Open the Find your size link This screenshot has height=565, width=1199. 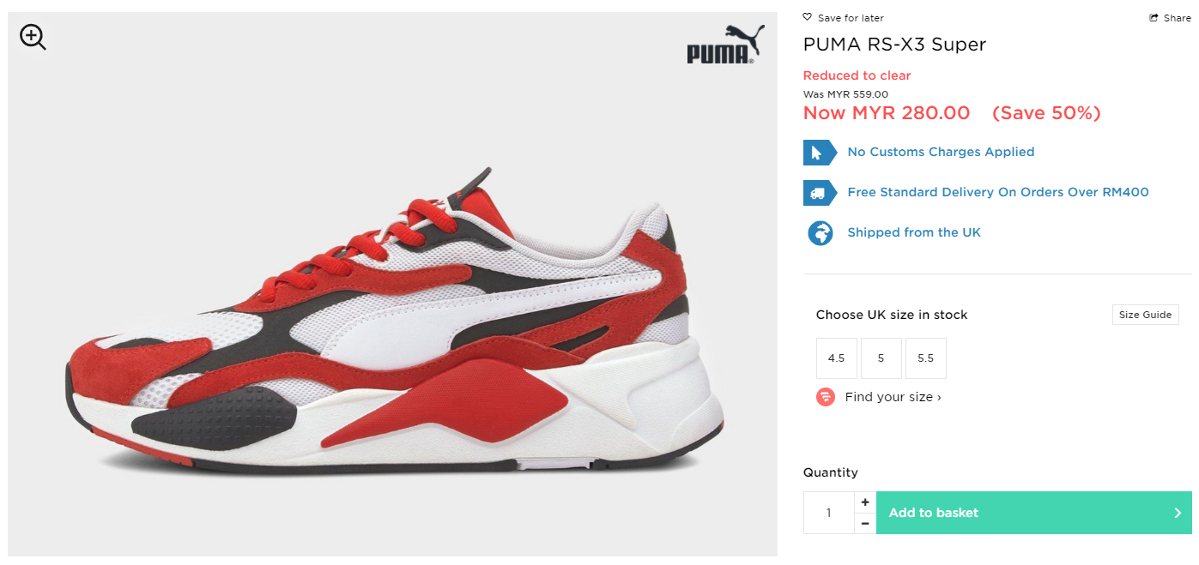point(893,397)
